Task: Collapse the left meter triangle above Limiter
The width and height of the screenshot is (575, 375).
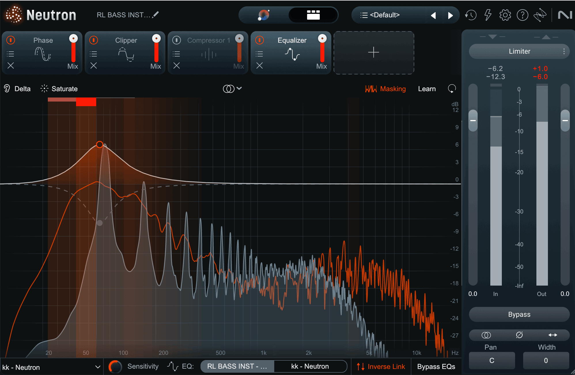Action: 493,37
